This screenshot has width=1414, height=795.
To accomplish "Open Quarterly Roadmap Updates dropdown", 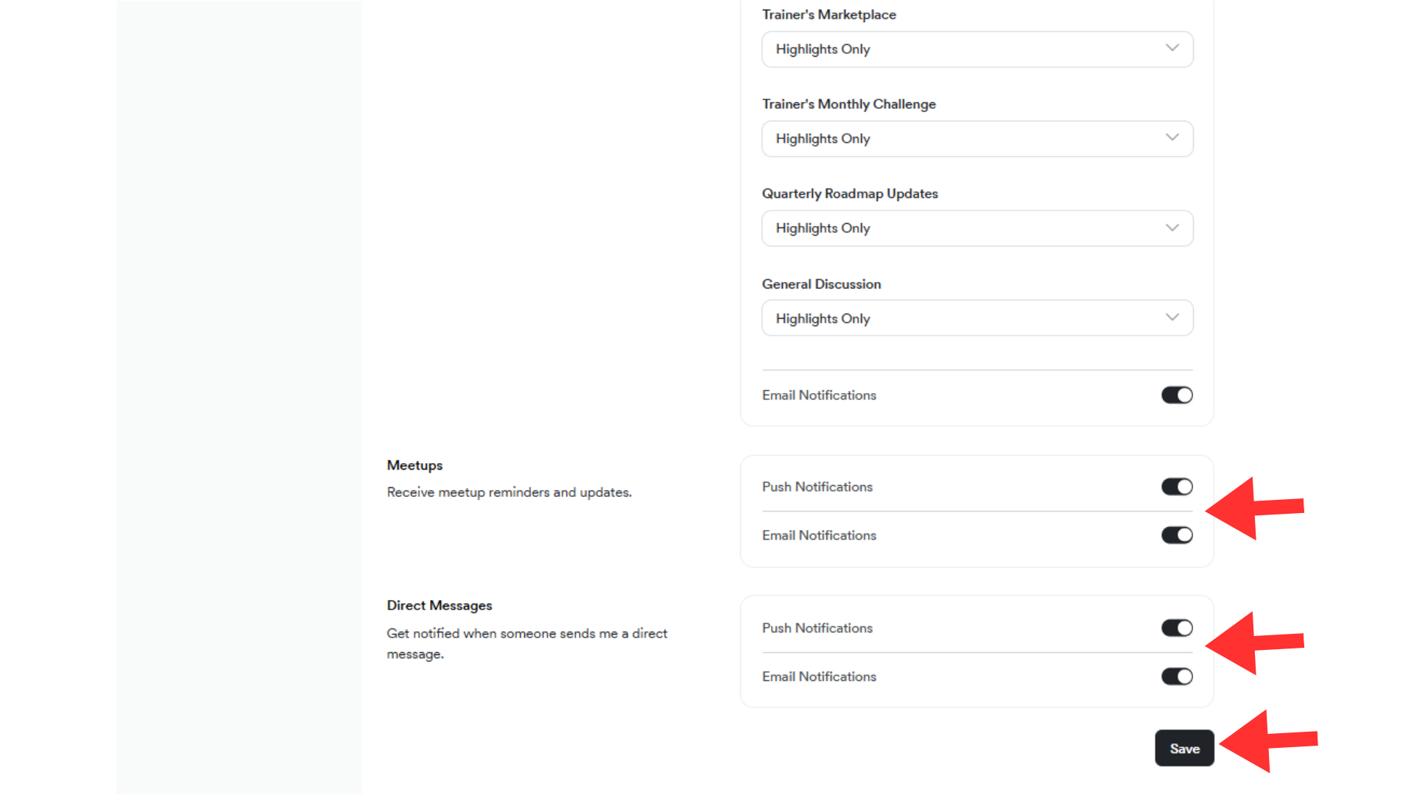I will pyautogui.click(x=977, y=228).
